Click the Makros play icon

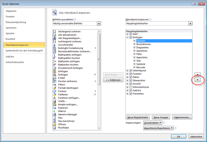tap(55, 111)
